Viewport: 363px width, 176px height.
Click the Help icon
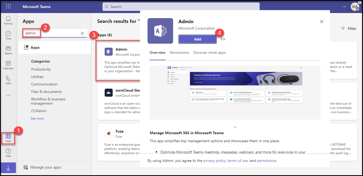tap(8, 153)
